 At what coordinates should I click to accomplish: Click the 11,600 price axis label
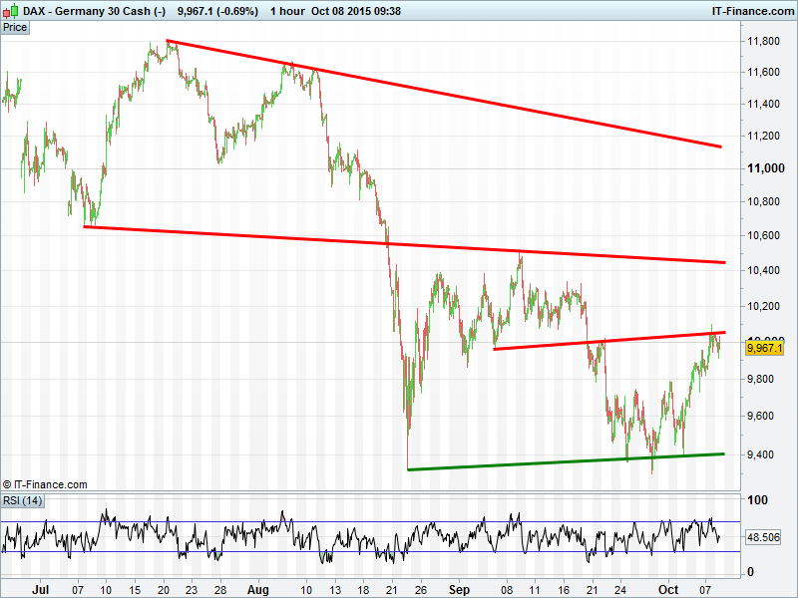coord(763,72)
